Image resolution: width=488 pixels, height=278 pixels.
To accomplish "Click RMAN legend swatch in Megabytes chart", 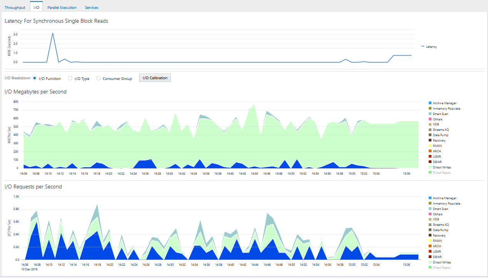I will [430, 146].
